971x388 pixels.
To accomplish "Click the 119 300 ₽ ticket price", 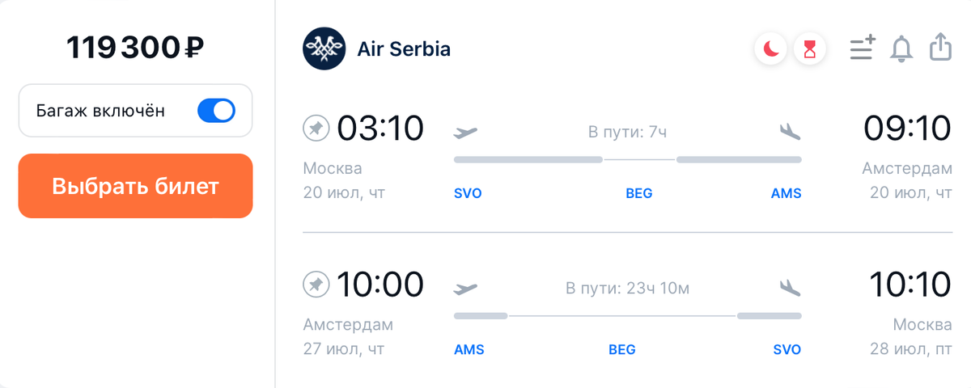I will pyautogui.click(x=135, y=49).
